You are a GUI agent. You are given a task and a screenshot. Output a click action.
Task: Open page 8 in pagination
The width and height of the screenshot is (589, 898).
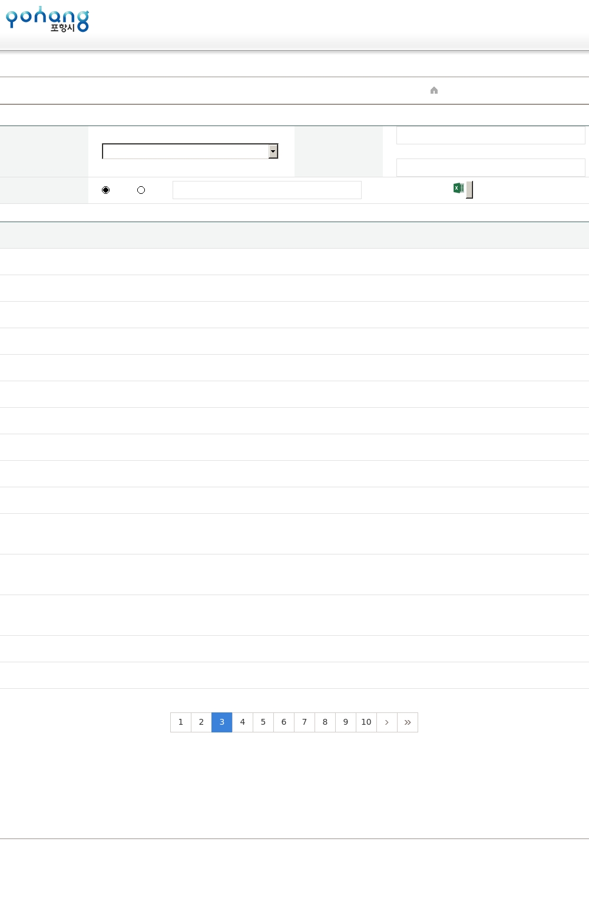point(325,722)
